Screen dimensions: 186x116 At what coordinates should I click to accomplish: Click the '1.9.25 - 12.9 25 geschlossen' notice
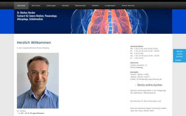pos(31,113)
